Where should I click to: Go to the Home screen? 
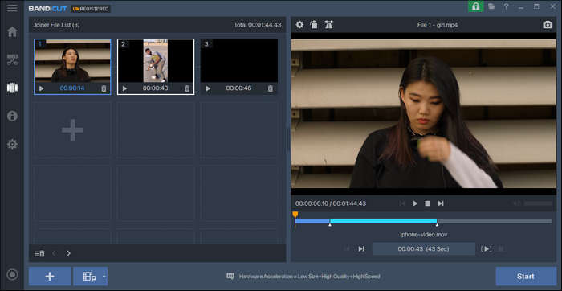[x=12, y=31]
